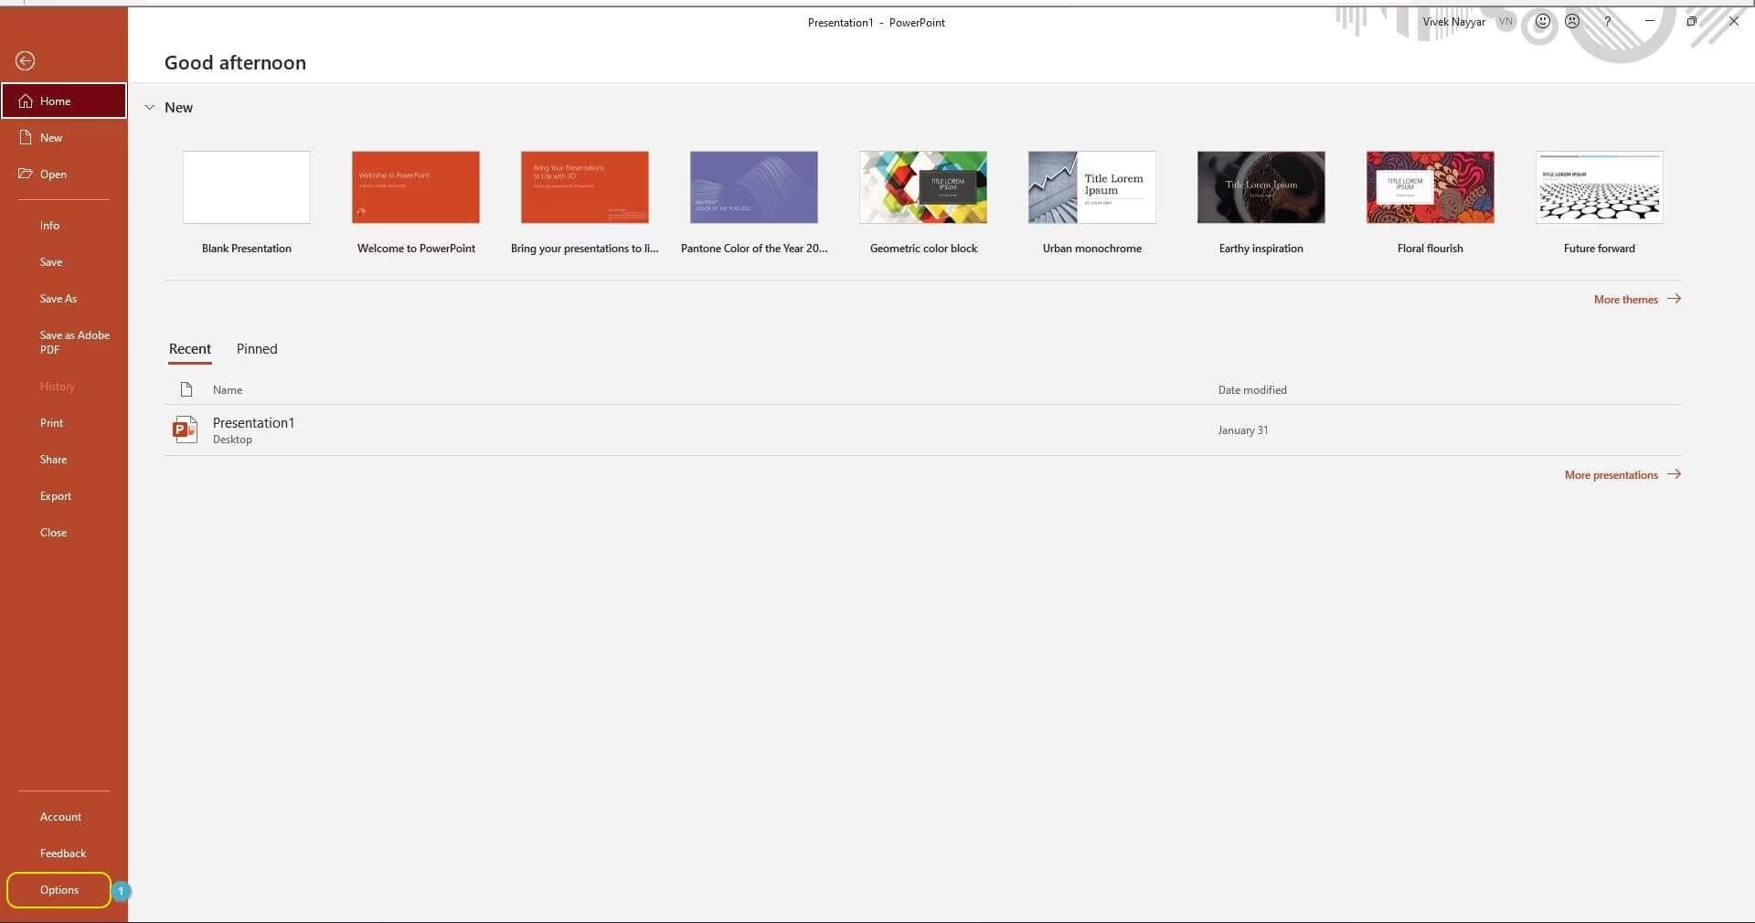The width and height of the screenshot is (1755, 923).
Task: Open the More presentations link
Action: point(1622,474)
